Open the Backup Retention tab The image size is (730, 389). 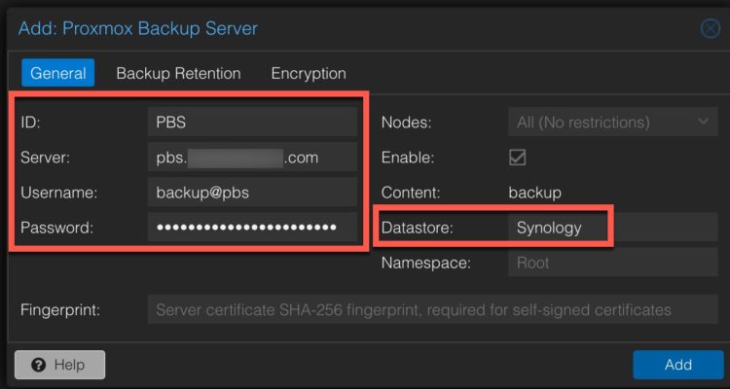click(178, 73)
